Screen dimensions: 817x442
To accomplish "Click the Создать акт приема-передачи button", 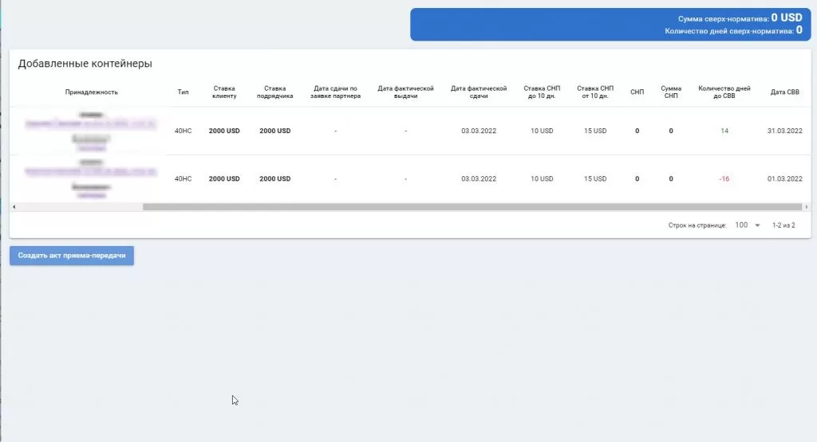I will 72,256.
